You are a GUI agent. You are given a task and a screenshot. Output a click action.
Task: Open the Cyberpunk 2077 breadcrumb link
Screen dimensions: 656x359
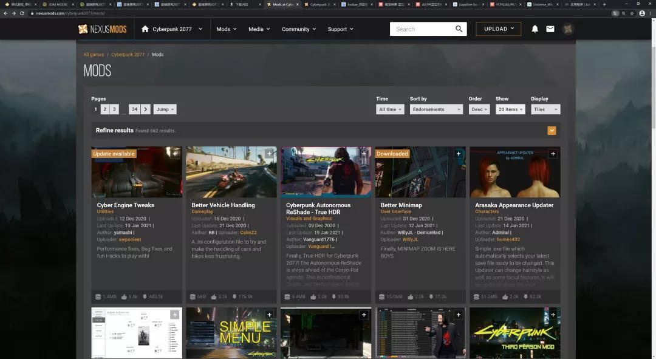pyautogui.click(x=128, y=55)
